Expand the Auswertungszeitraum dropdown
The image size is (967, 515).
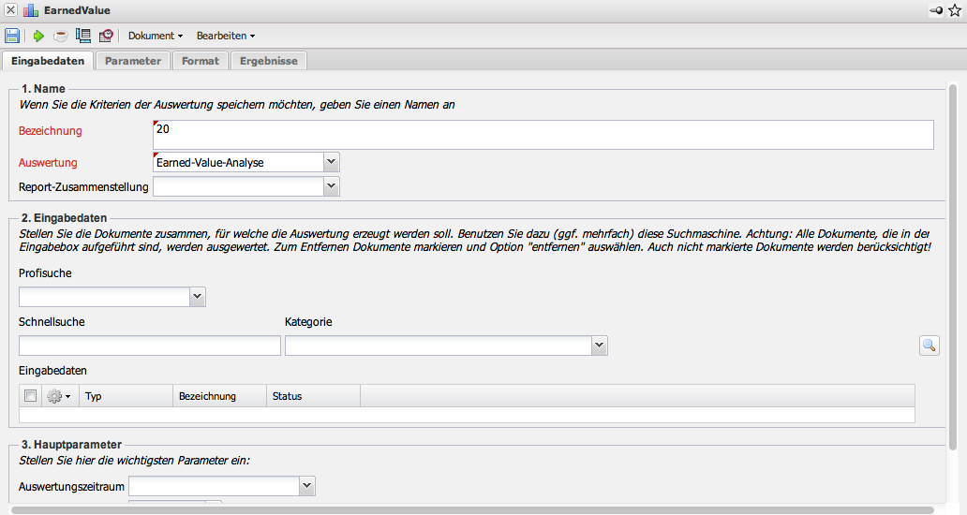pyautogui.click(x=306, y=486)
